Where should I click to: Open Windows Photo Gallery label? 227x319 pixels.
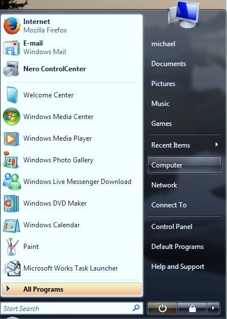[x=59, y=160]
